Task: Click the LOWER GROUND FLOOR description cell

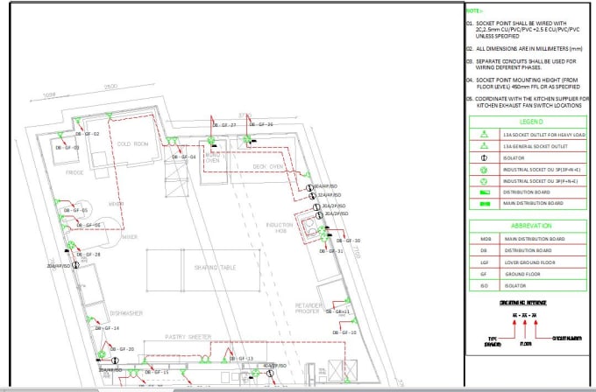Action: tap(530, 262)
